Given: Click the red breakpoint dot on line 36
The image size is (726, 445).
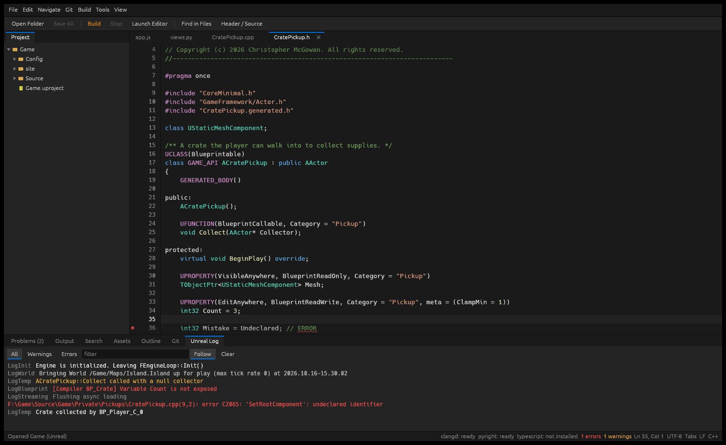Looking at the screenshot, I should coord(133,328).
